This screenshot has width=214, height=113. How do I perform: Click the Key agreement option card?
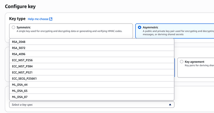[x=196, y=68]
